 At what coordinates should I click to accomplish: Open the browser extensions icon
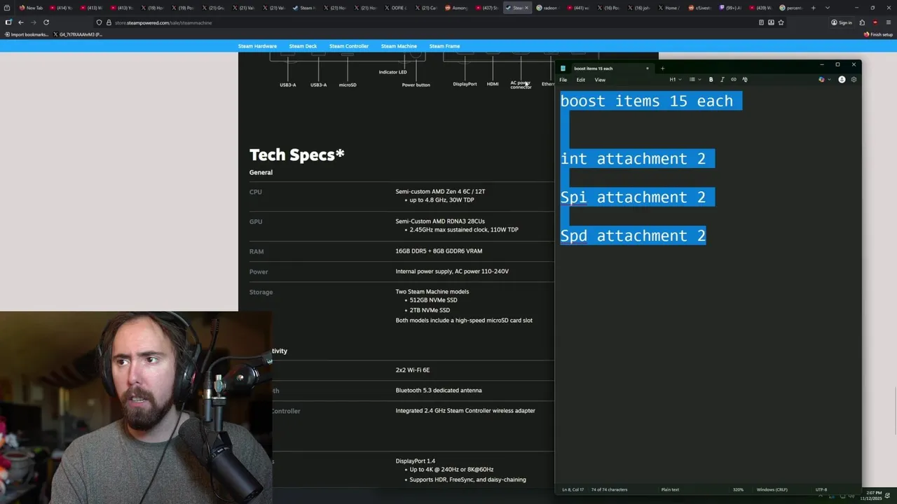(x=862, y=22)
